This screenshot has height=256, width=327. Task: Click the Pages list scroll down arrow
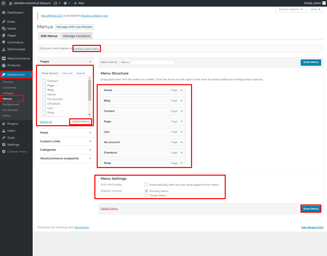click(x=90, y=115)
